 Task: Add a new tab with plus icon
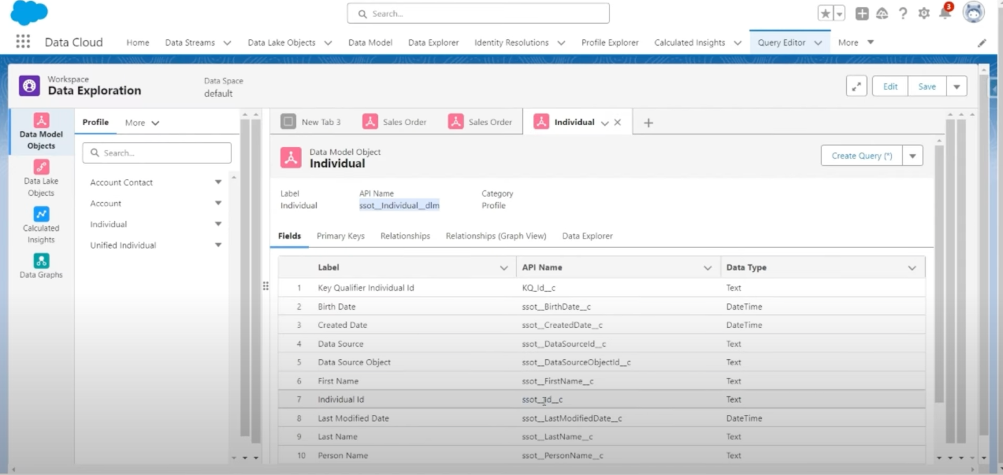click(x=648, y=123)
